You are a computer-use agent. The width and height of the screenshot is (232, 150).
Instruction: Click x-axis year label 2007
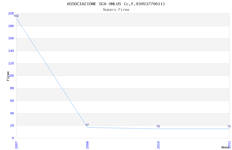tap(16, 145)
